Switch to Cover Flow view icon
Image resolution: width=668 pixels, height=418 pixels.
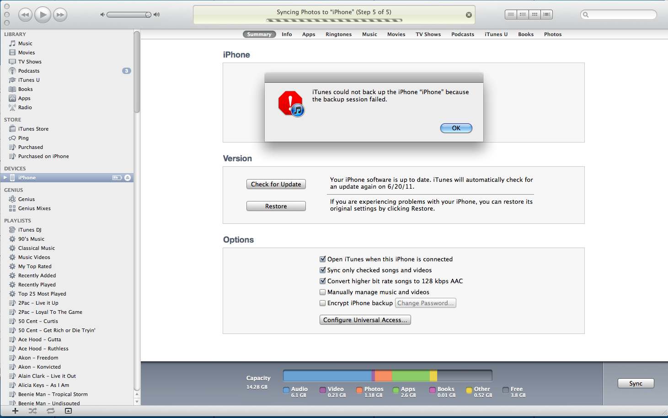[x=546, y=15]
